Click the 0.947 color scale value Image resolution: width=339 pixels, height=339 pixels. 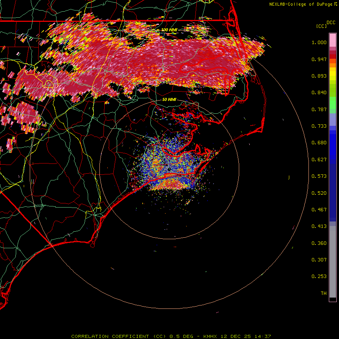pos(319,59)
